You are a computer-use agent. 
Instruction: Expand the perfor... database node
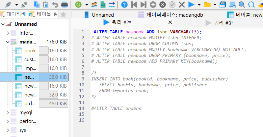tap(8, 121)
